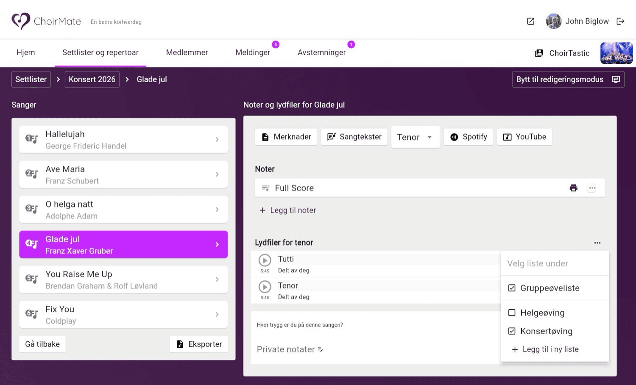Screen dimensions: 636x385
Task: Open the three-dot menu for Lydfiler for tenor
Action: coord(597,243)
